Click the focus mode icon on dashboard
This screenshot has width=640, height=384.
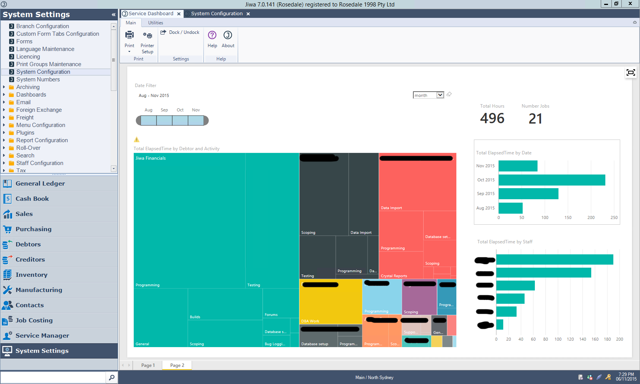(630, 72)
